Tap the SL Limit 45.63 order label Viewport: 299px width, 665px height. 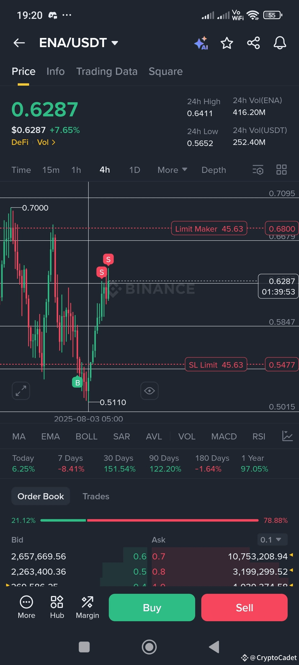[216, 365]
